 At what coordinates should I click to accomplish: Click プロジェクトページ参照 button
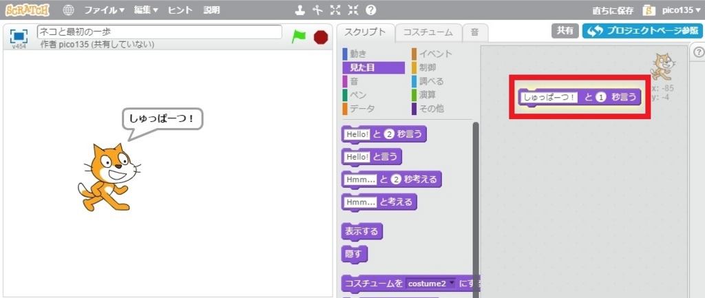[x=642, y=30]
